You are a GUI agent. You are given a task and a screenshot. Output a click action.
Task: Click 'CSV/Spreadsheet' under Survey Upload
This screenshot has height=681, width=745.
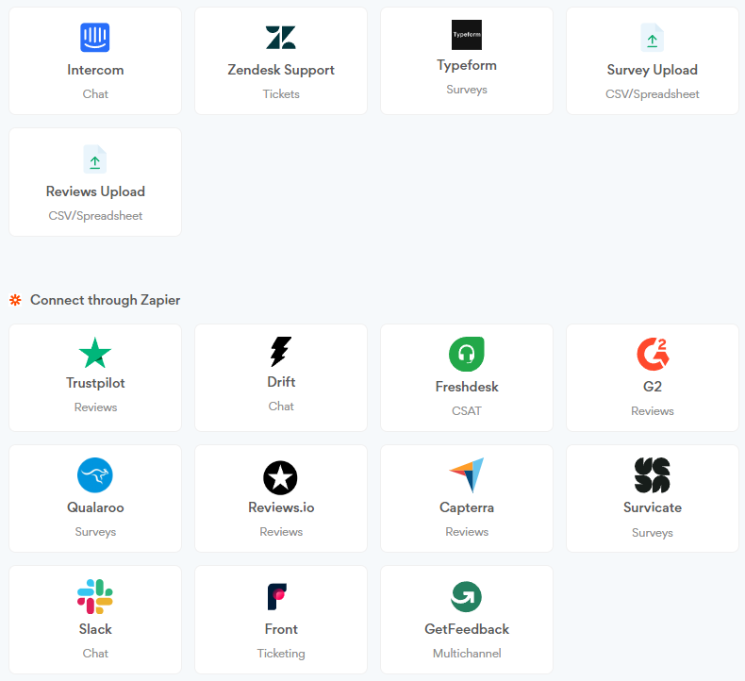pyautogui.click(x=653, y=94)
